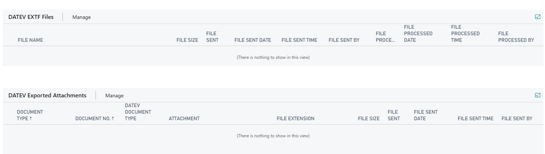This screenshot has height=154, width=545.
Task: Click the File Extension column header
Action: point(295,118)
